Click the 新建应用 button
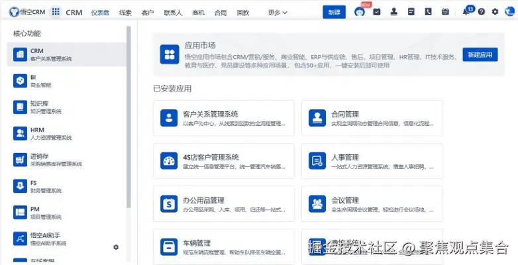This screenshot has height=265, width=518. tap(480, 54)
